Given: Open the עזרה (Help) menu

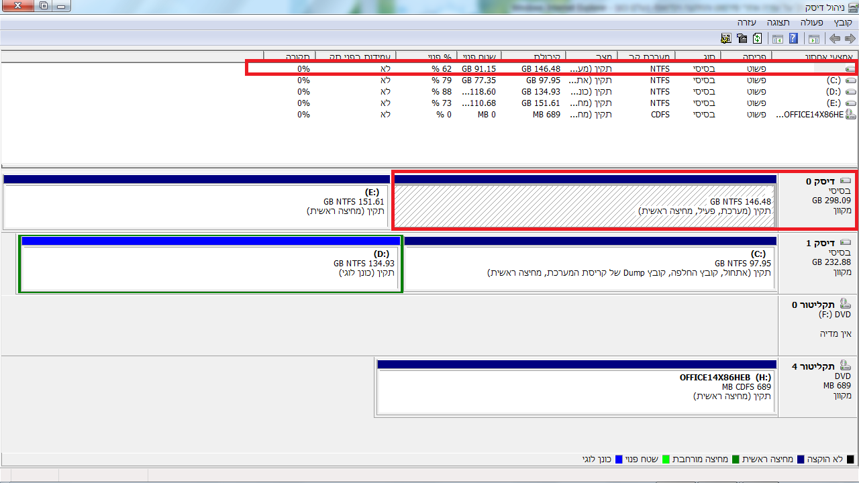Looking at the screenshot, I should pos(747,22).
